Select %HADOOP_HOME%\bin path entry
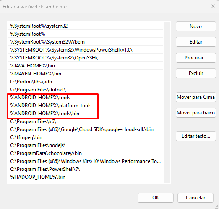The height and width of the screenshot is (209, 219). coord(85,177)
